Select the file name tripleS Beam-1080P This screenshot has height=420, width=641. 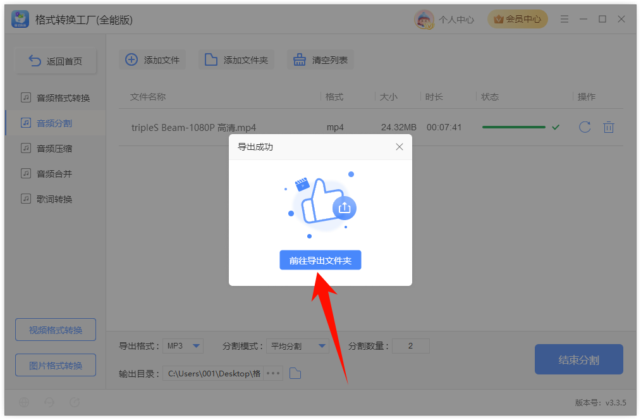click(x=193, y=128)
